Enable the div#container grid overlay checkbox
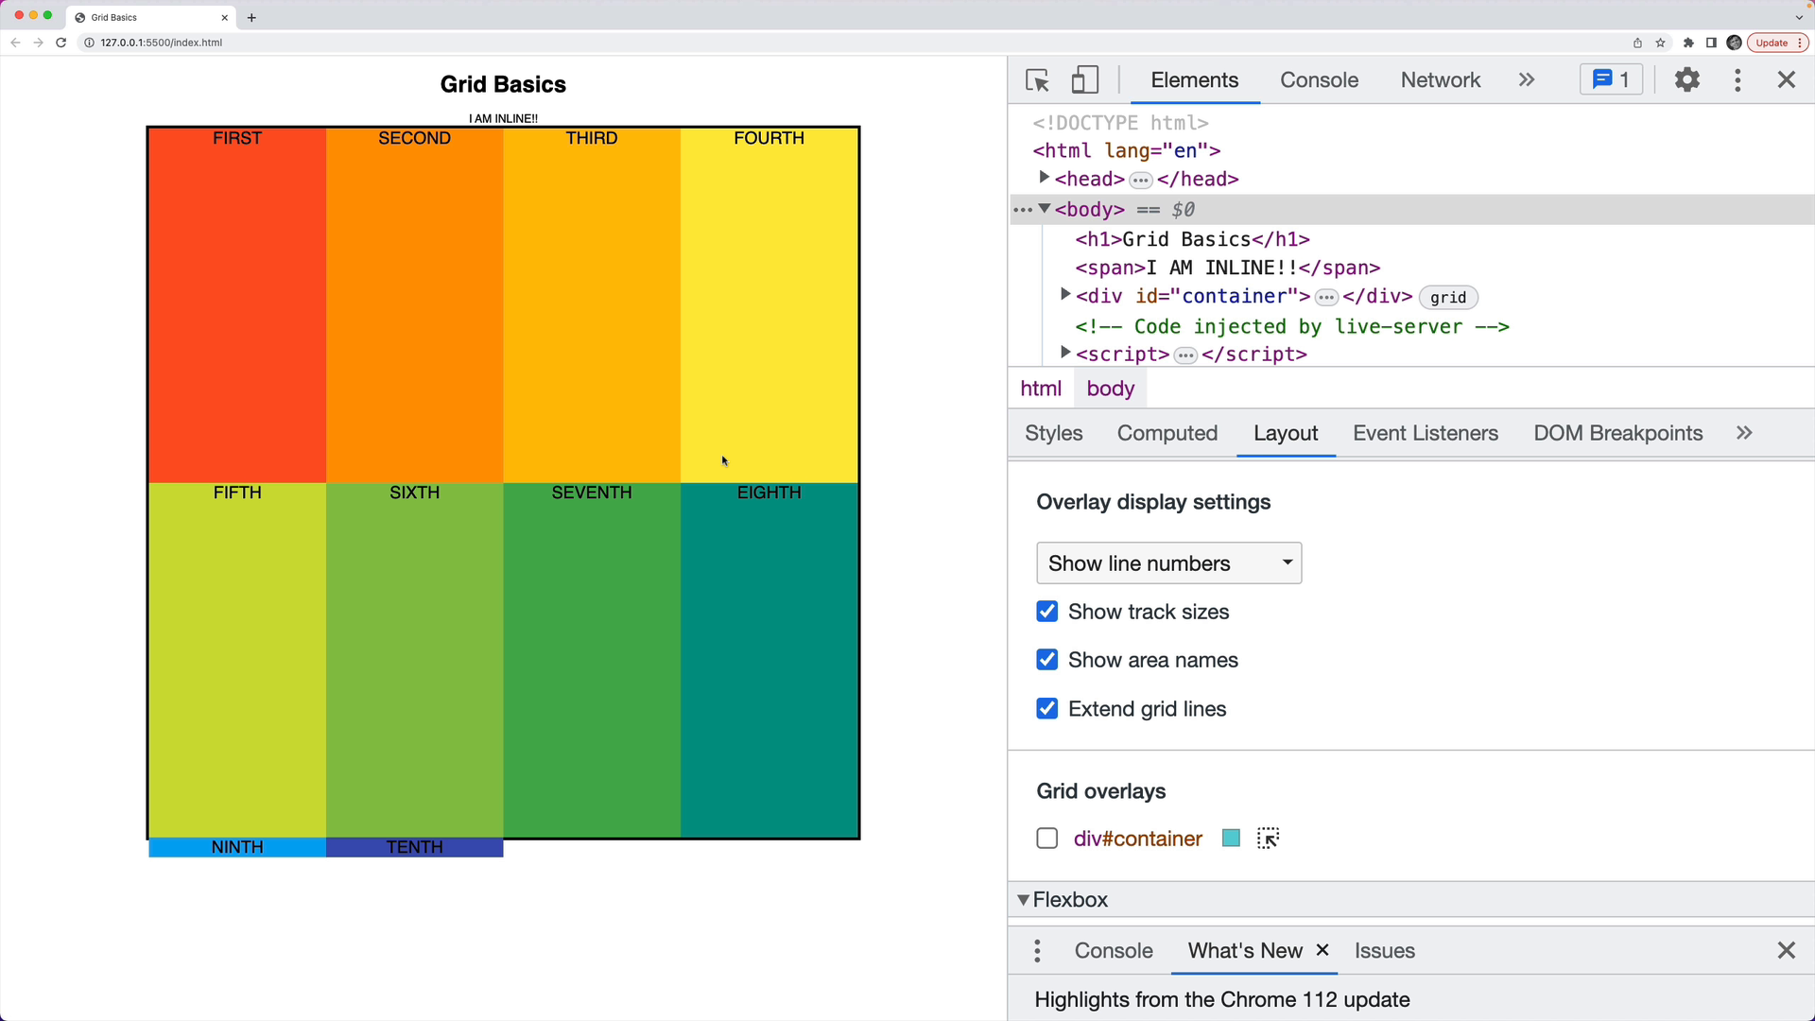 pyautogui.click(x=1046, y=838)
